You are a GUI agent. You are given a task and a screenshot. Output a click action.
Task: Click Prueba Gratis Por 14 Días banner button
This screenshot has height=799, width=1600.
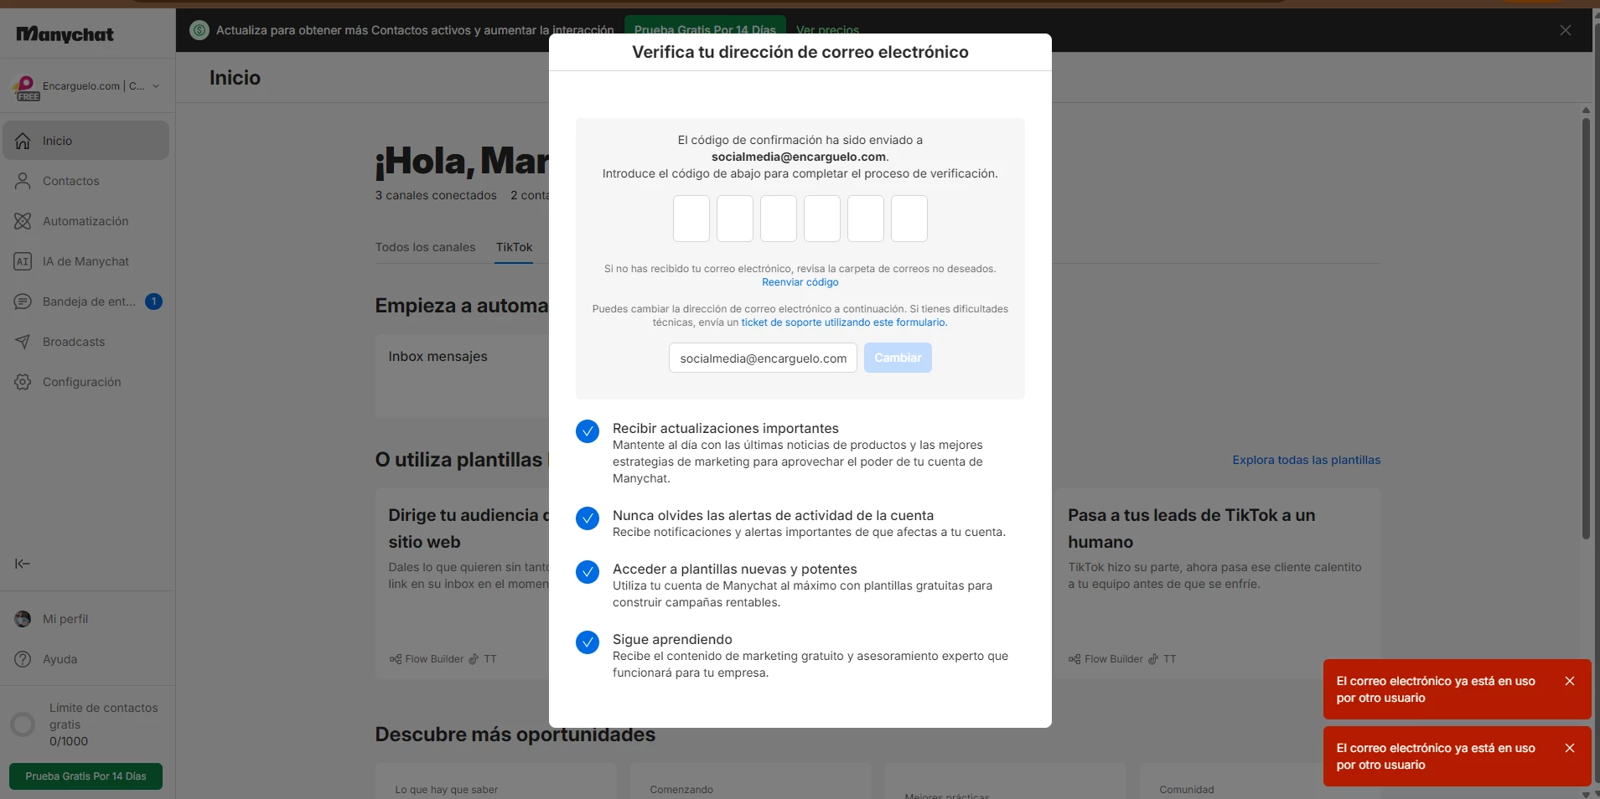click(705, 30)
